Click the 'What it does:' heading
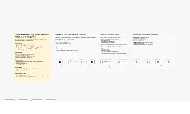The height and width of the screenshot is (114, 190). (19, 43)
